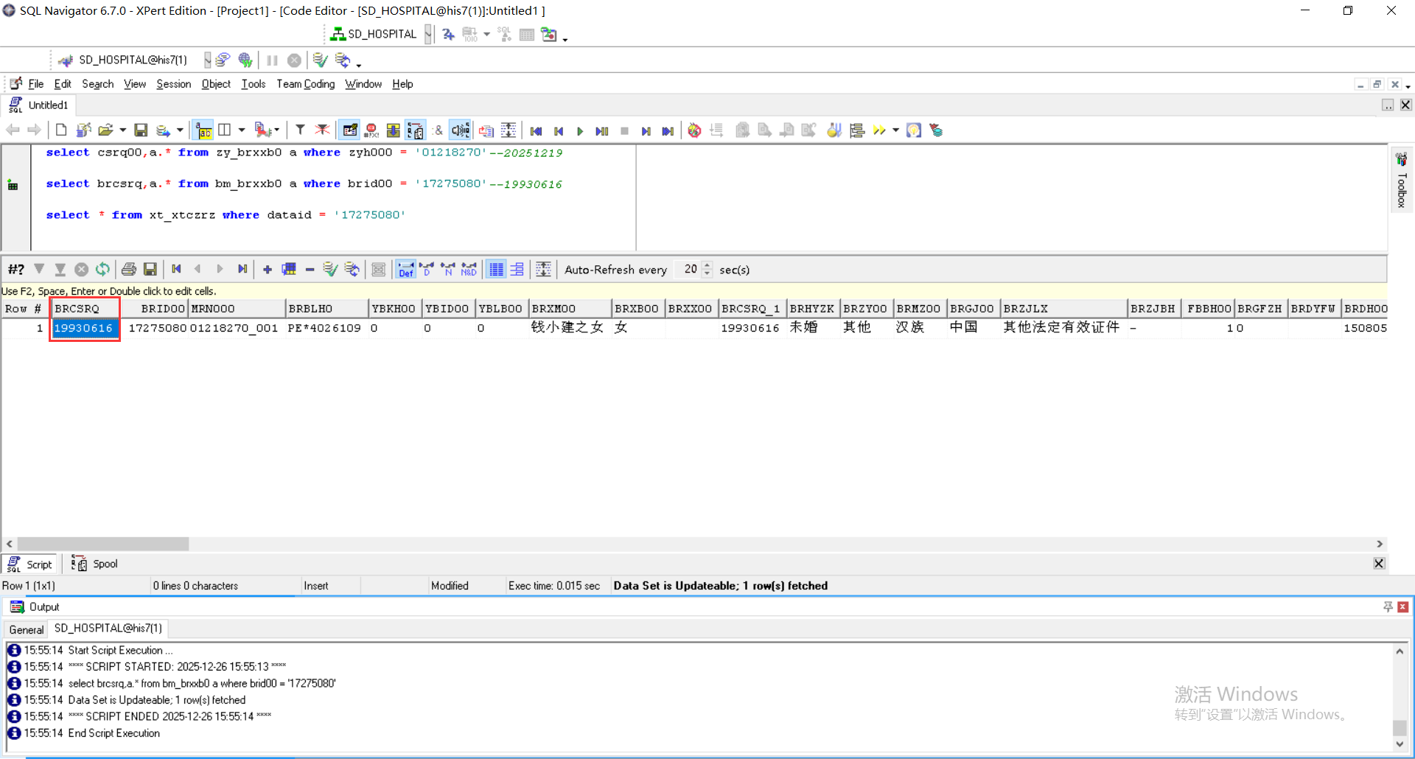Image resolution: width=1415 pixels, height=759 pixels.
Task: Open the SD_HOSPITAL@his7(1) session dropdown
Action: [x=208, y=60]
